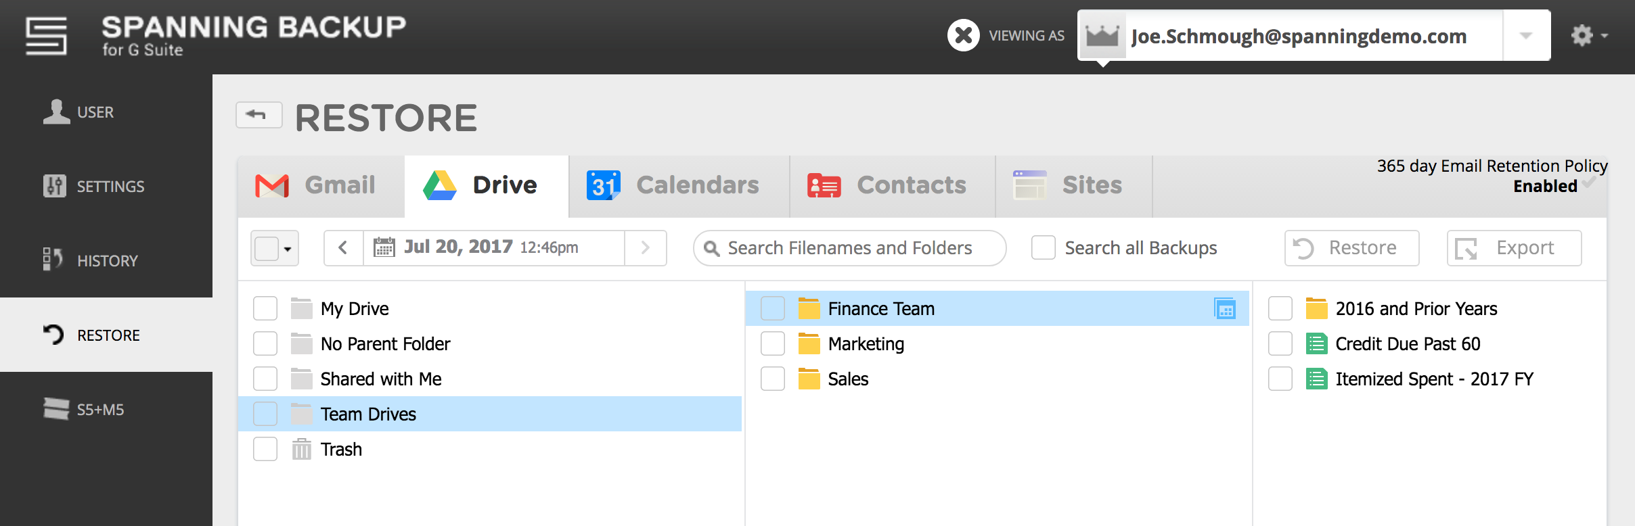Screen dimensions: 1635x526
Task: Open SETTINGS in the sidebar
Action: 106,186
